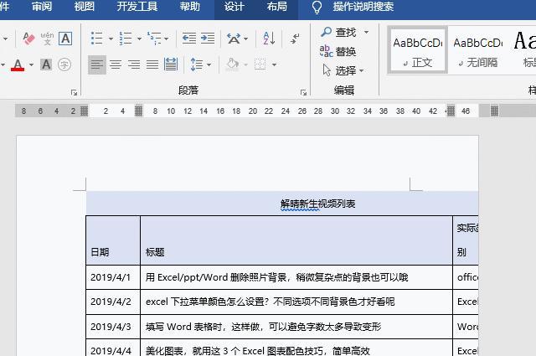Click the Asian layout icon

tap(234, 39)
